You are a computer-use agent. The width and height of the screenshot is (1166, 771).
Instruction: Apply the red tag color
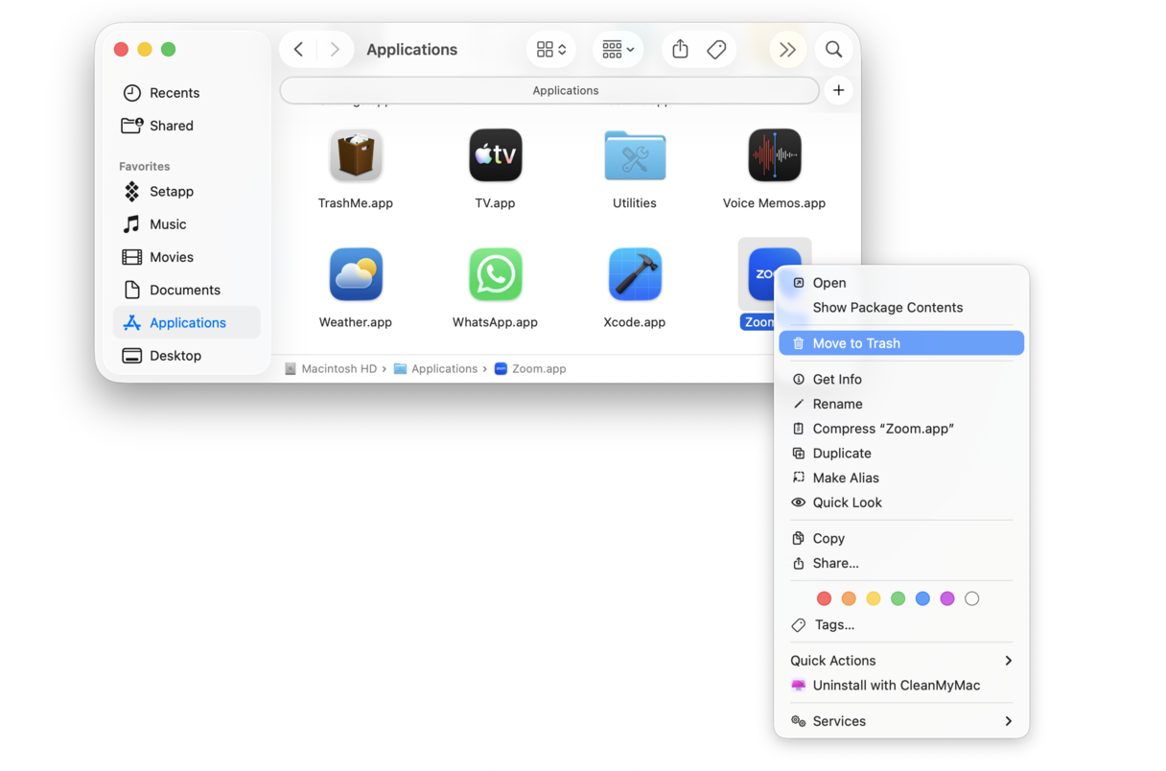click(824, 598)
